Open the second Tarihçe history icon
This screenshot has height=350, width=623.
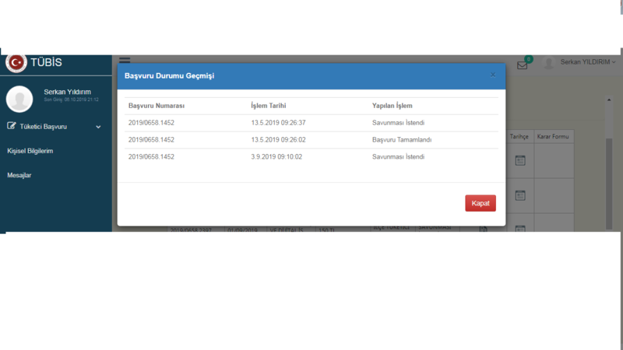tap(520, 194)
